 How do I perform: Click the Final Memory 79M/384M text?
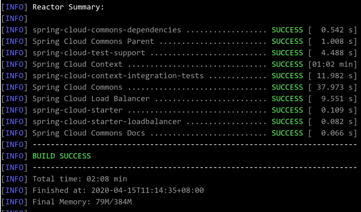(82, 202)
